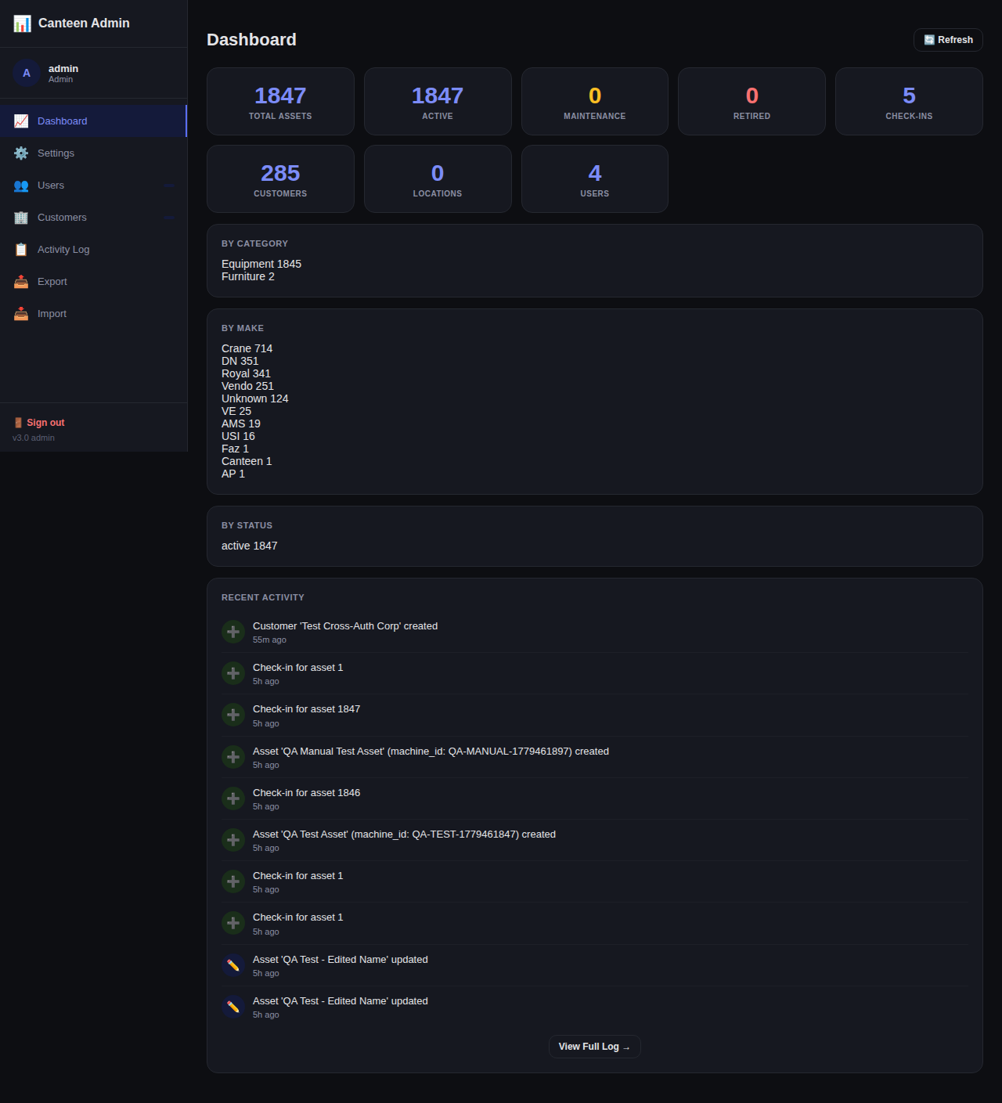Click the 'admin' username in sidebar
This screenshot has width=1002, height=1103.
pyautogui.click(x=63, y=69)
